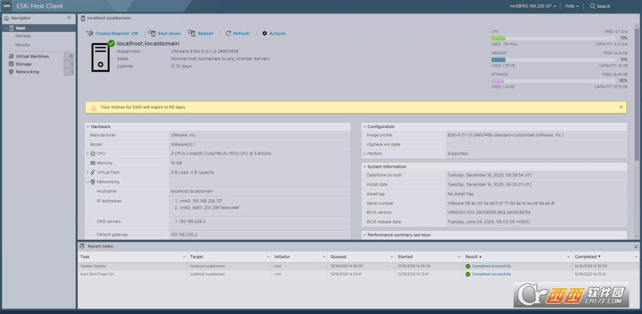Open Networking in Navigator

coord(28,72)
